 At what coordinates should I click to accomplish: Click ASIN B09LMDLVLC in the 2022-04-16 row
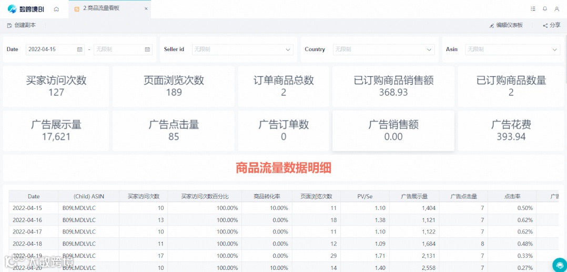click(88, 220)
